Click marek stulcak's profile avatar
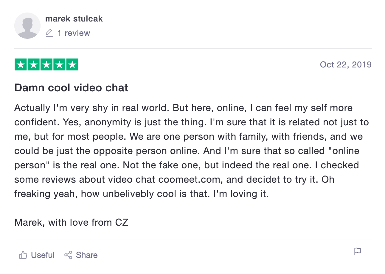Image resolution: width=385 pixels, height=274 pixels. point(27,26)
